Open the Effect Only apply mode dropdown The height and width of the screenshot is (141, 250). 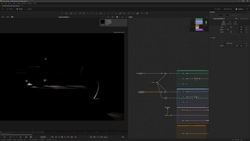coord(229,43)
